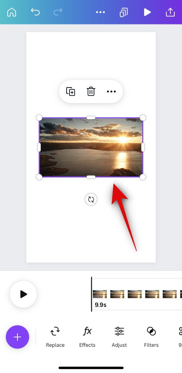
Task: Click the bottom-left corner resize handle
Action: [39, 177]
